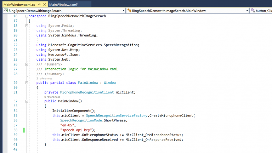This screenshot has width=272, height=153.
Task: Close the MainWindow.xaml.cs tab
Action: pyautogui.click(x=43, y=5)
